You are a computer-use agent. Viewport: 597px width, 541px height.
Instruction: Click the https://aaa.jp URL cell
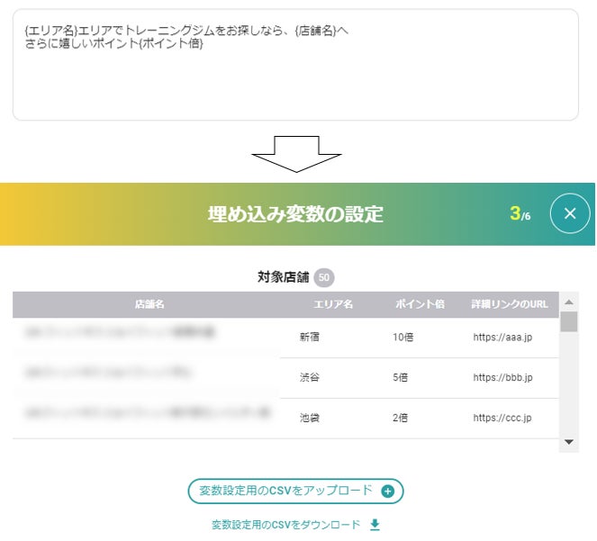coord(502,337)
